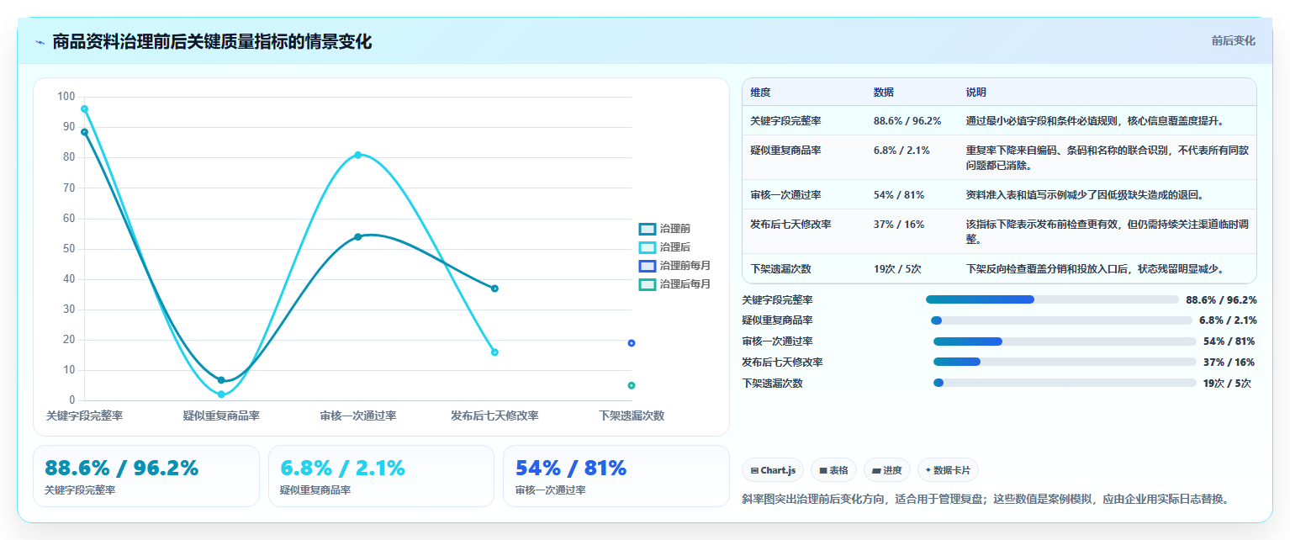Click the page title 商品资料治理前后关键质量指标的情景变化
This screenshot has width=1290, height=540.
click(x=212, y=42)
